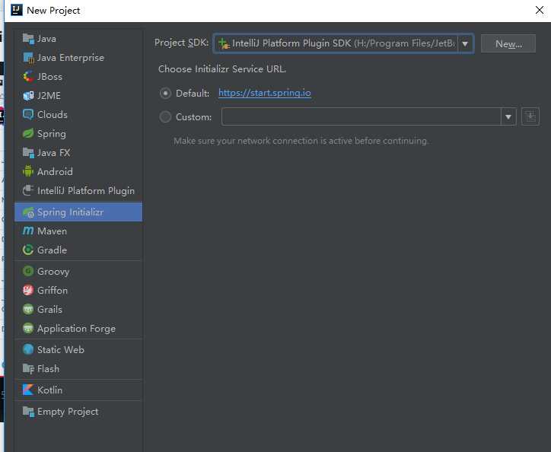Open the https://start.spring.io link
Screen dimensions: 551x452
(265, 93)
